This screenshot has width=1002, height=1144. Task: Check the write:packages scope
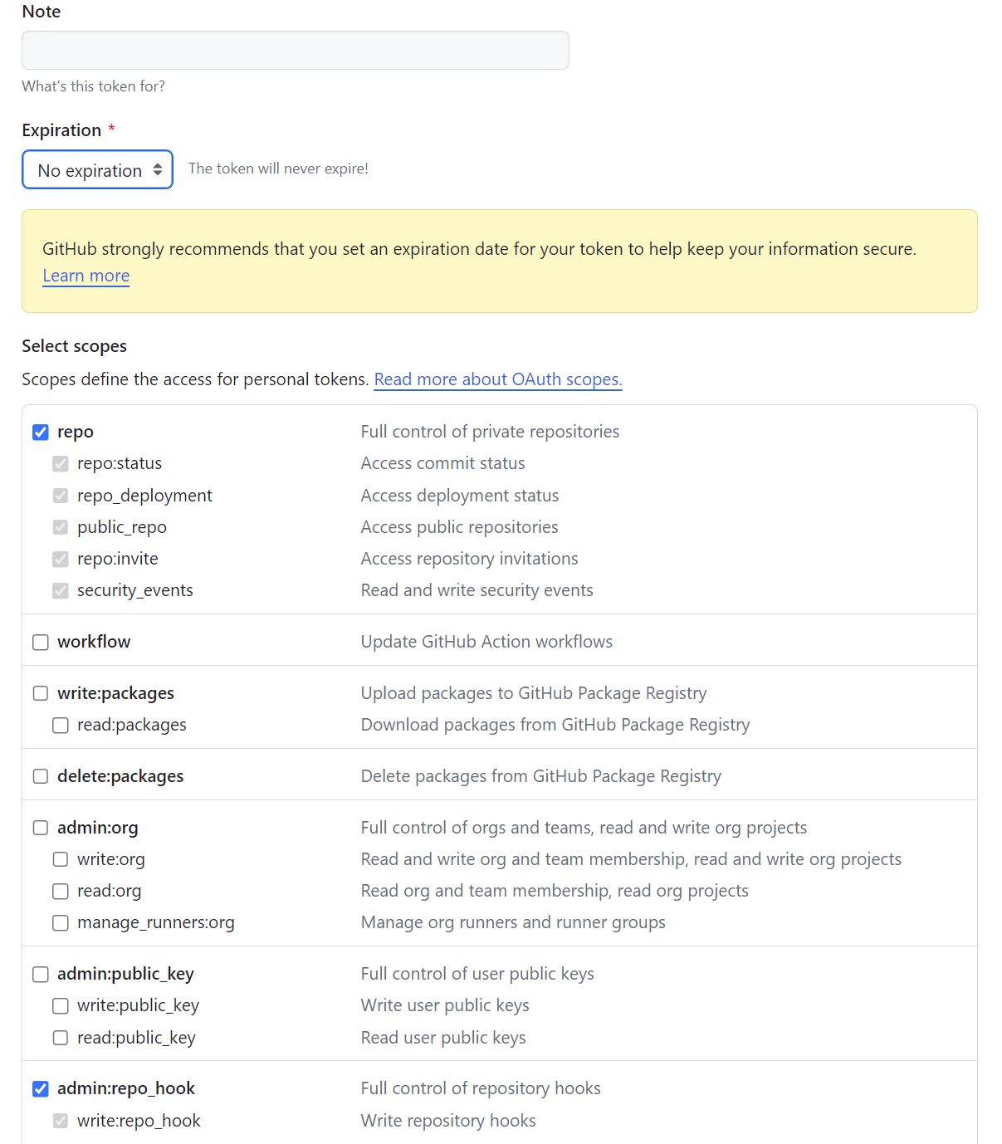coord(41,694)
